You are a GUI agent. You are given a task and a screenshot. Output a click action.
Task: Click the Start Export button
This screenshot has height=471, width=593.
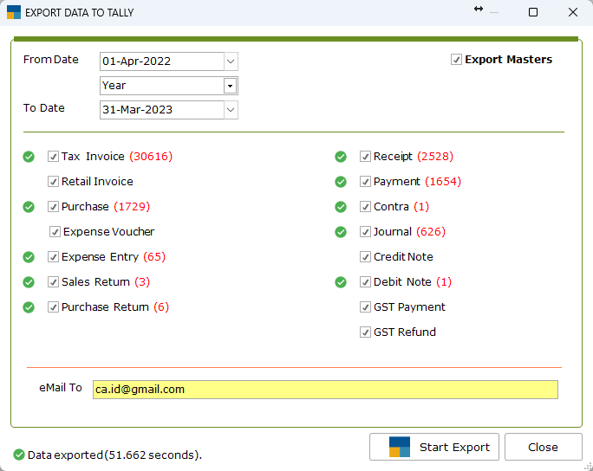434,447
